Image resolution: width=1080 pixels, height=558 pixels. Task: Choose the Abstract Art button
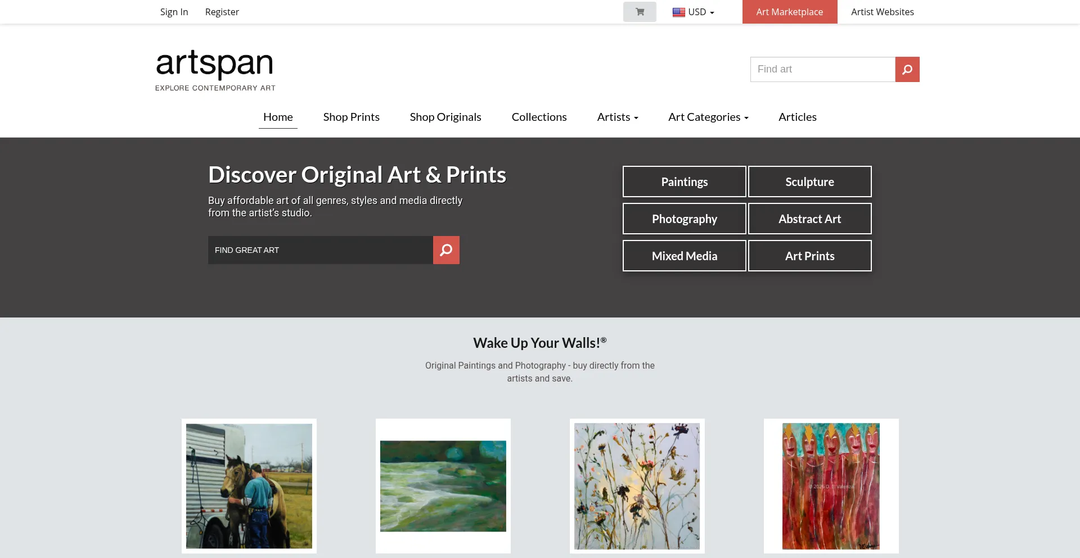809,219
